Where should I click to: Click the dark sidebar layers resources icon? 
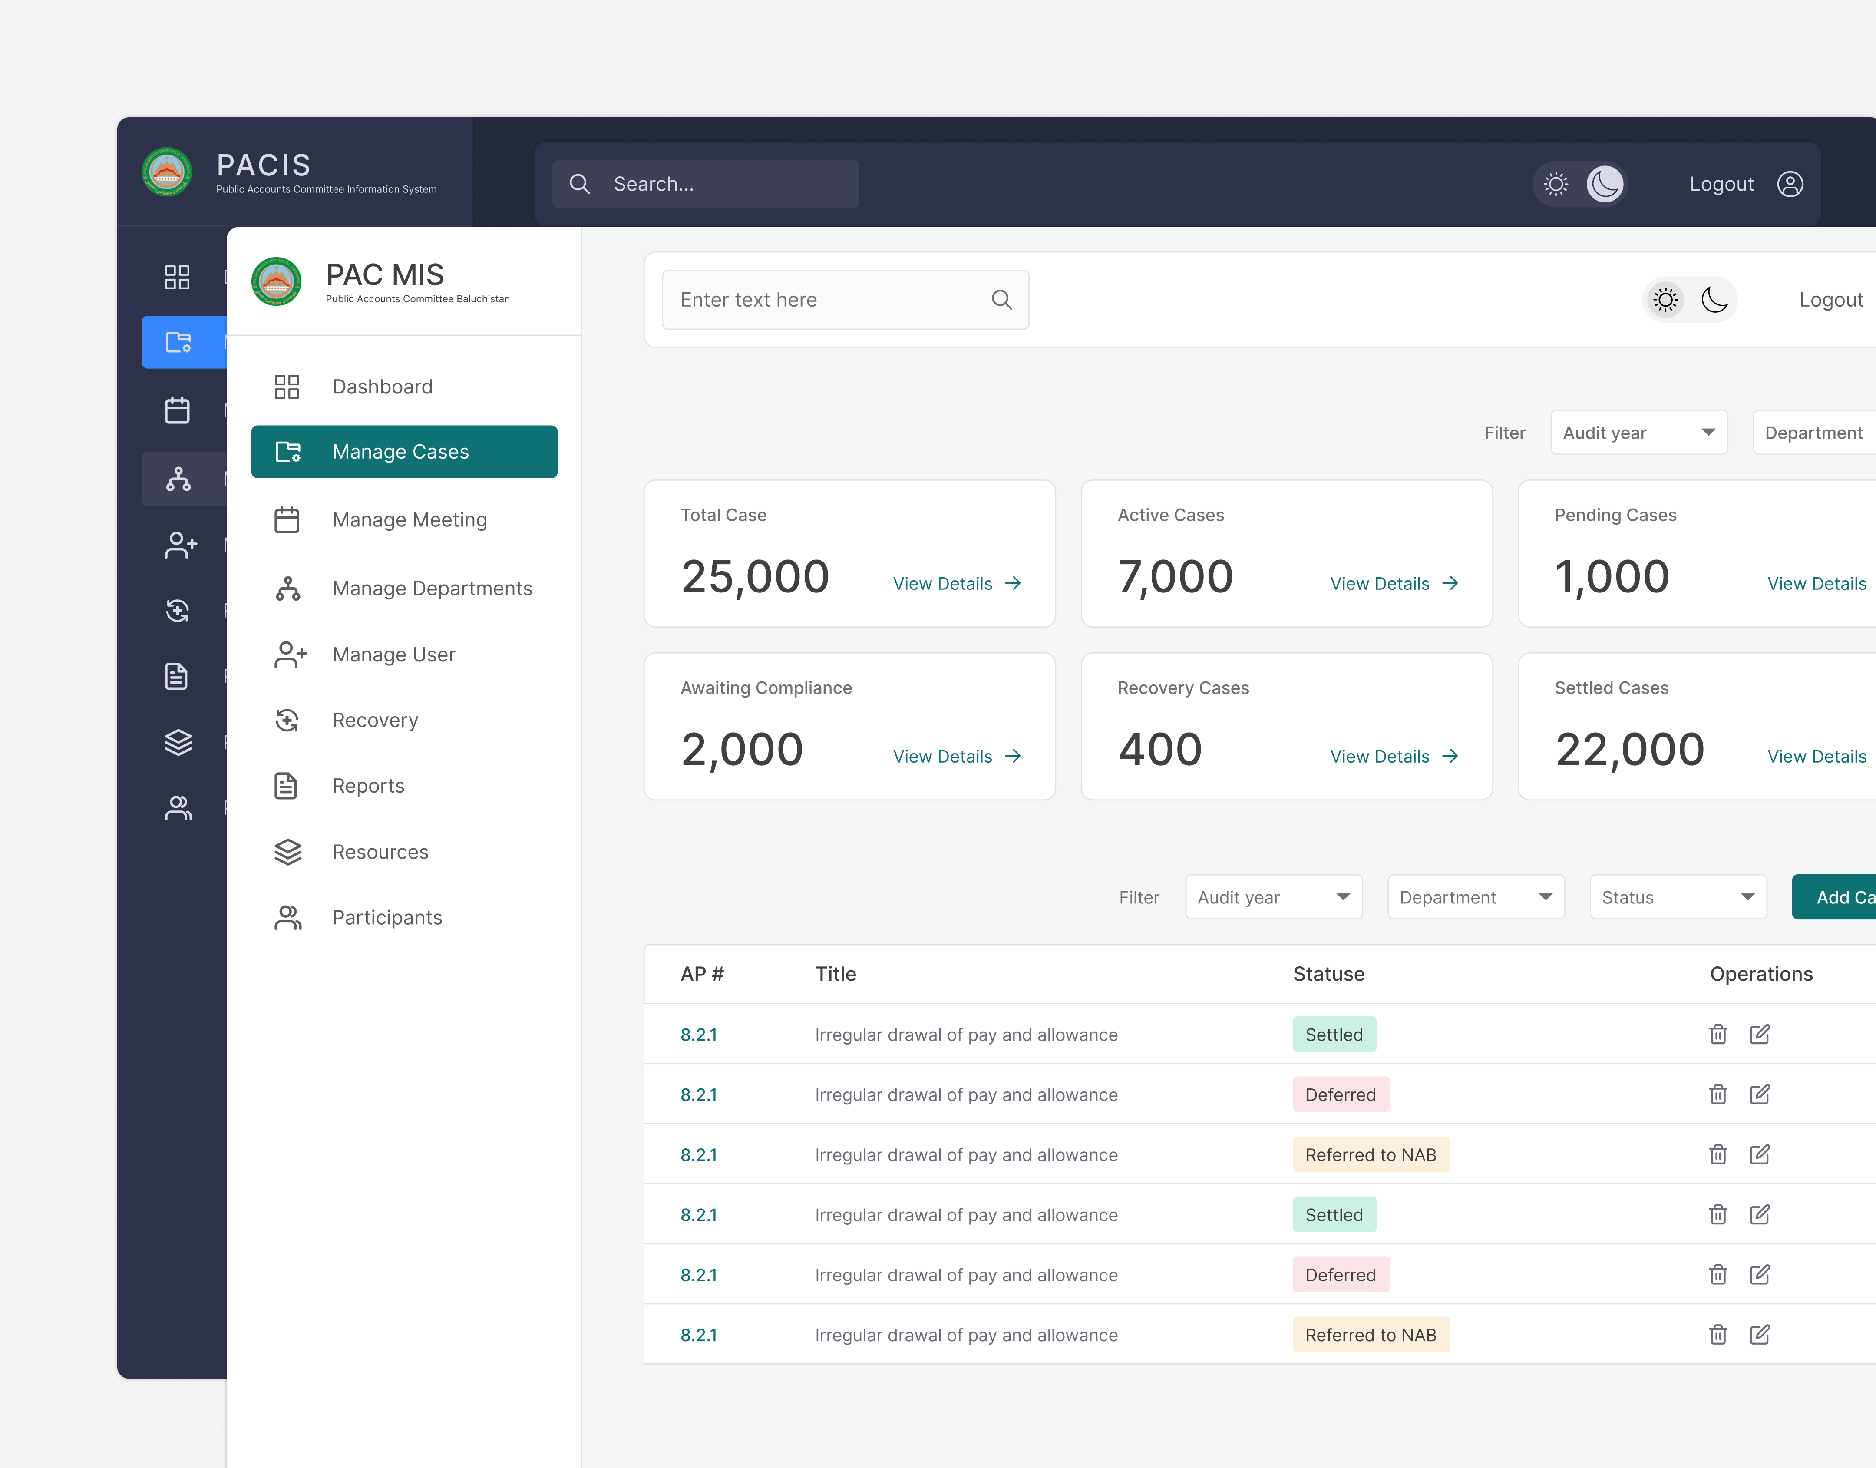[178, 742]
